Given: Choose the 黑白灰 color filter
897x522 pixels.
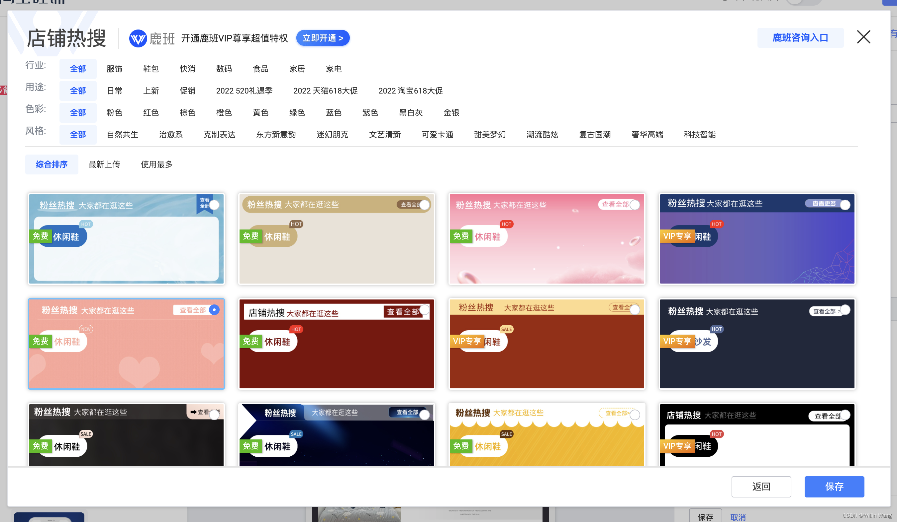Looking at the screenshot, I should coord(411,112).
